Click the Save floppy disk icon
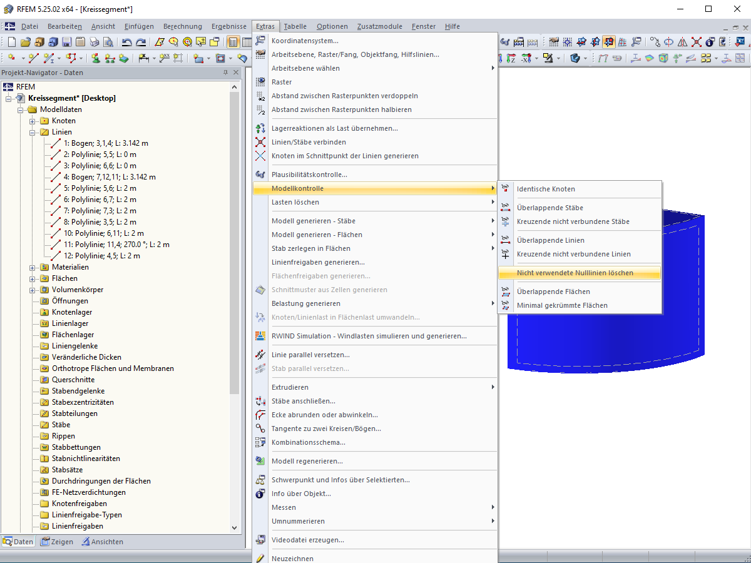The image size is (751, 563). pyautogui.click(x=67, y=42)
